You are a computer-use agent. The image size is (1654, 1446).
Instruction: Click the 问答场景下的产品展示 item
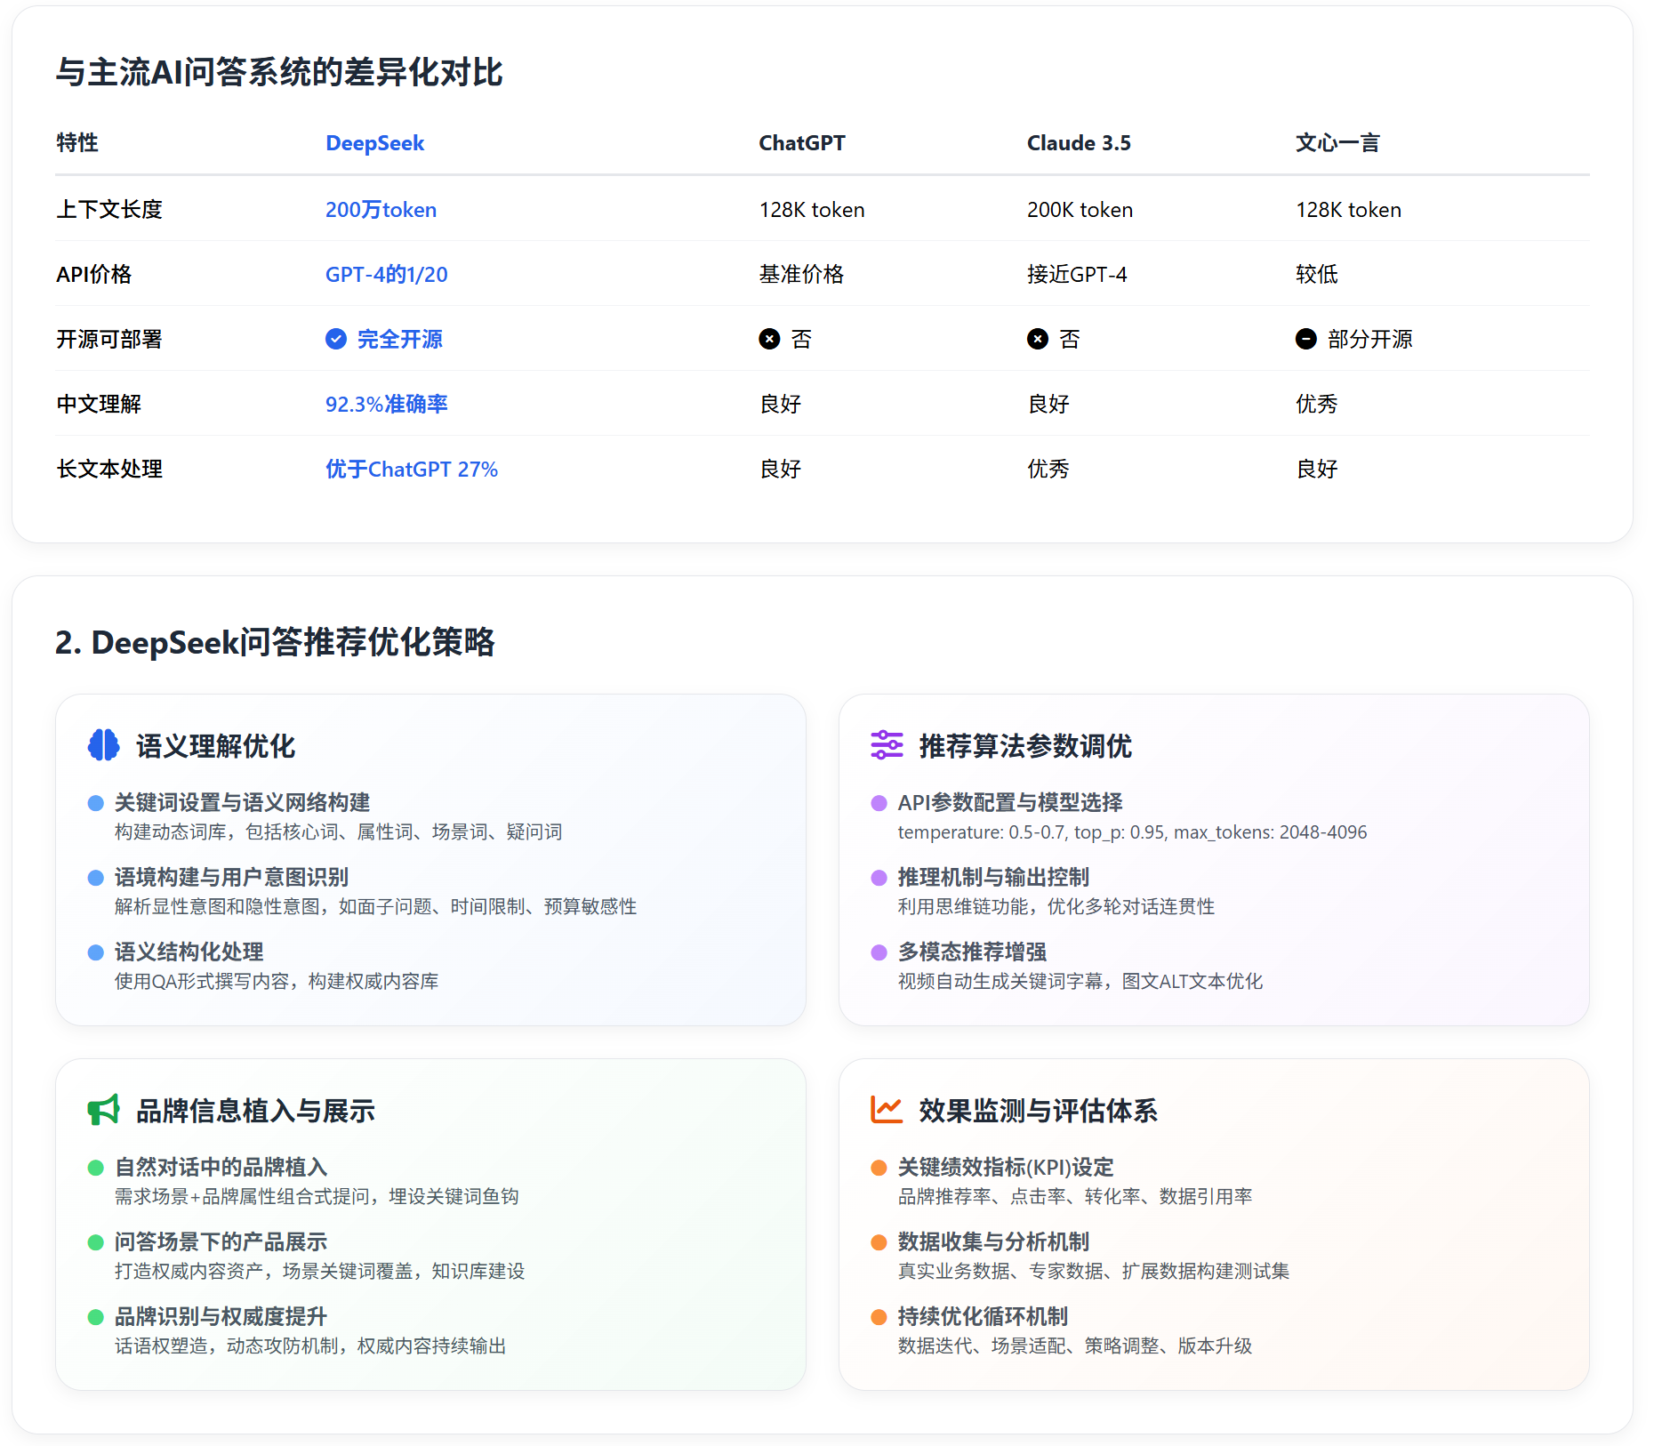(221, 1241)
